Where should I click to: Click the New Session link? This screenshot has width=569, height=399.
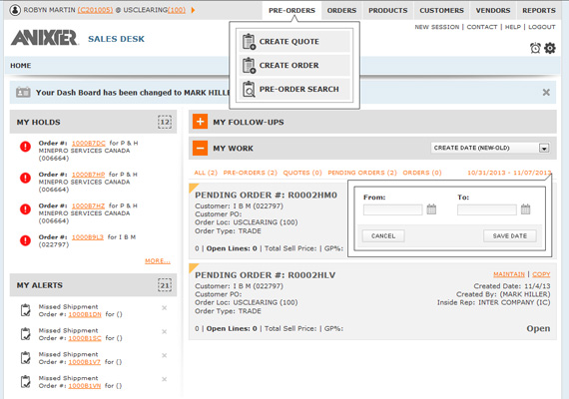coord(437,27)
